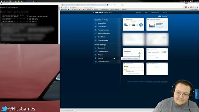Click the Media Prioritization icon in sidebar
Image resolution: width=199 pixels, height=112 pixels.
click(x=95, y=34)
